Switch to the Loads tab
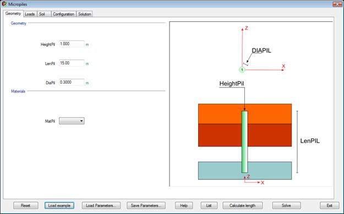 (x=30, y=14)
